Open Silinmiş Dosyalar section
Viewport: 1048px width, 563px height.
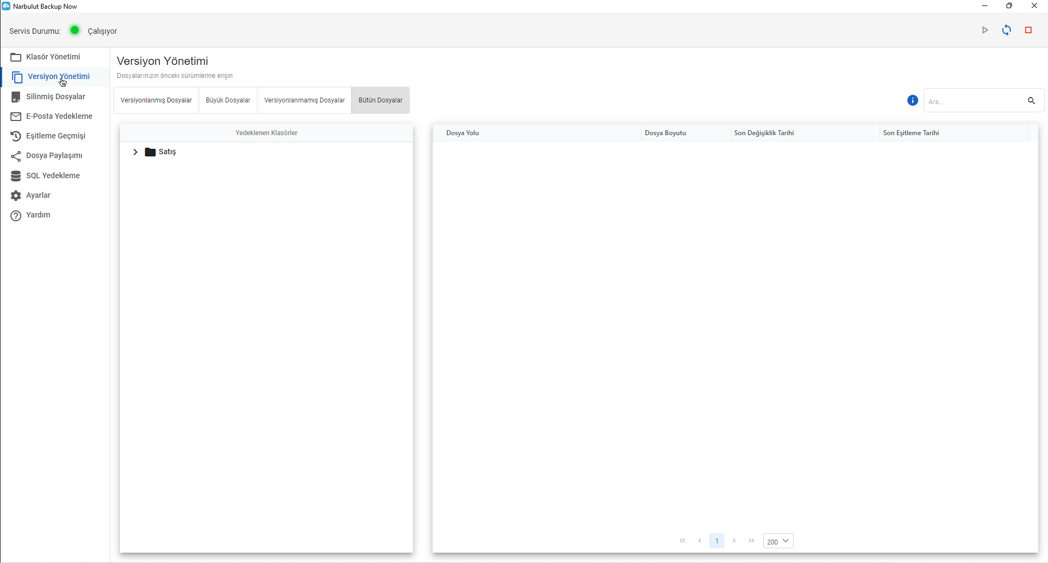click(55, 96)
